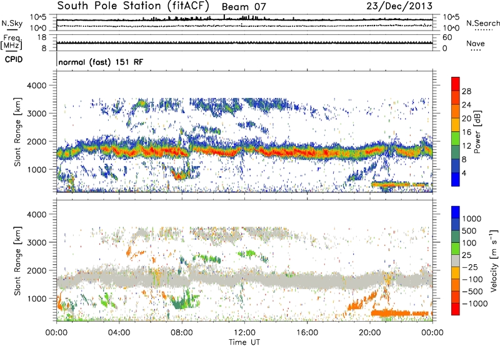500x346 pixels.
Task: Click the blue bottom segment of Power colorbar
Action: 456,179
